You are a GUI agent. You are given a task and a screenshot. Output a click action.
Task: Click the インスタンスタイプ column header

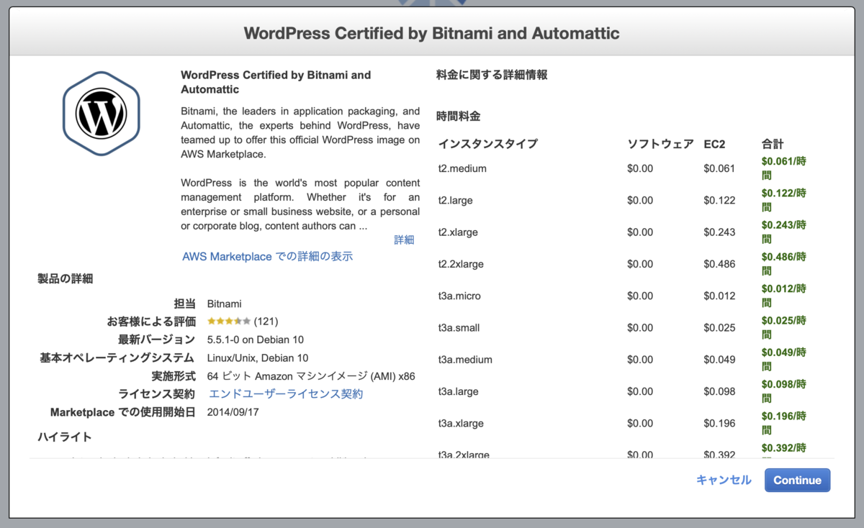[x=487, y=143]
